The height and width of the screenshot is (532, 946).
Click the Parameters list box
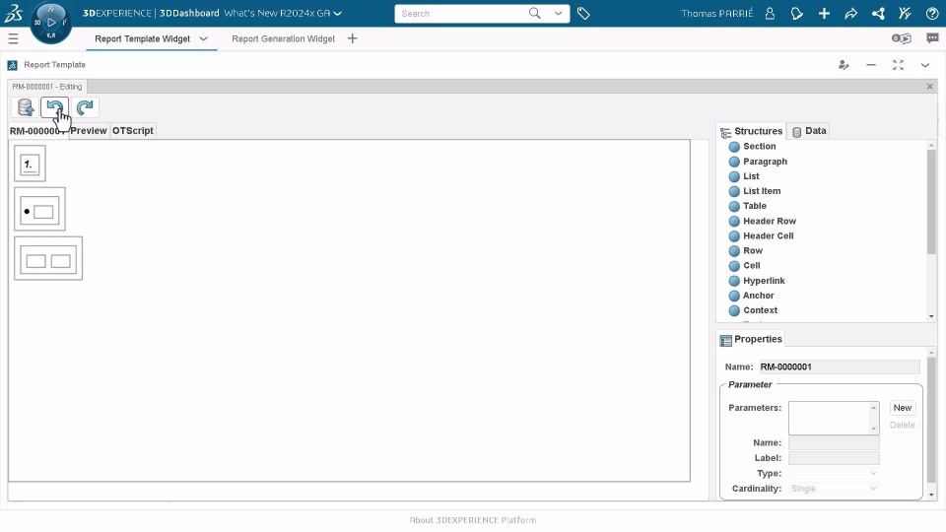(834, 418)
